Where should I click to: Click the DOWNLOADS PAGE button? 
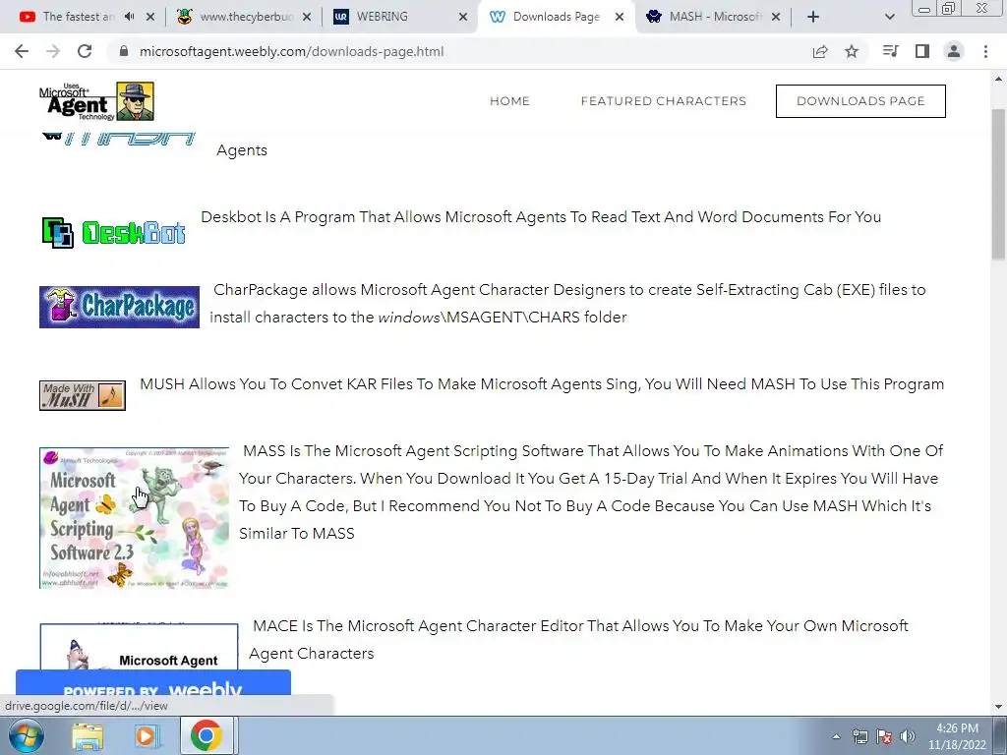click(x=860, y=101)
